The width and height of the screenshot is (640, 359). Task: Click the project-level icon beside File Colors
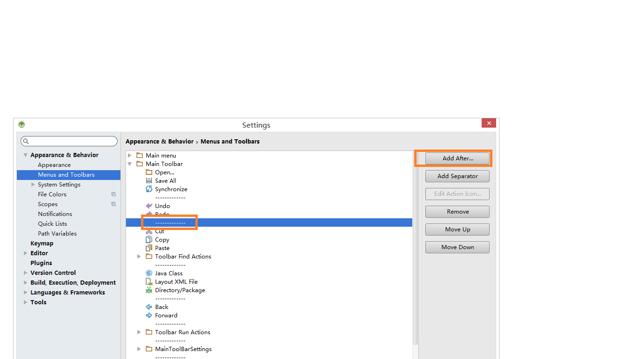click(113, 194)
